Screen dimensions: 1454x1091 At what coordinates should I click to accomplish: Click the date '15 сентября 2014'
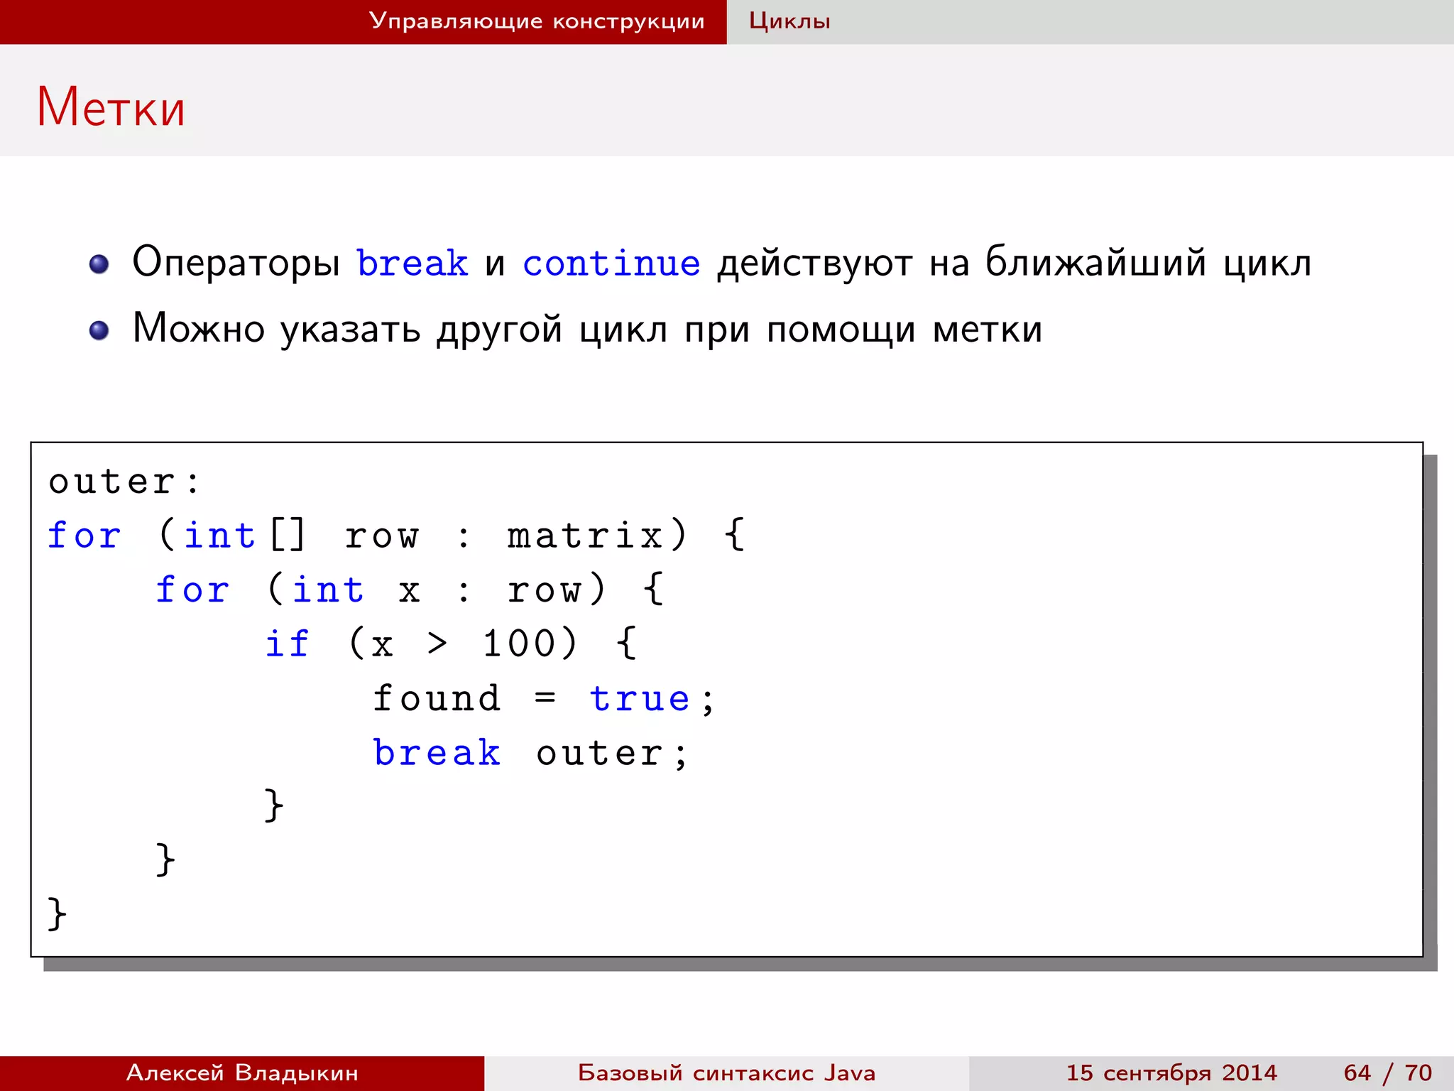[x=1171, y=1073]
